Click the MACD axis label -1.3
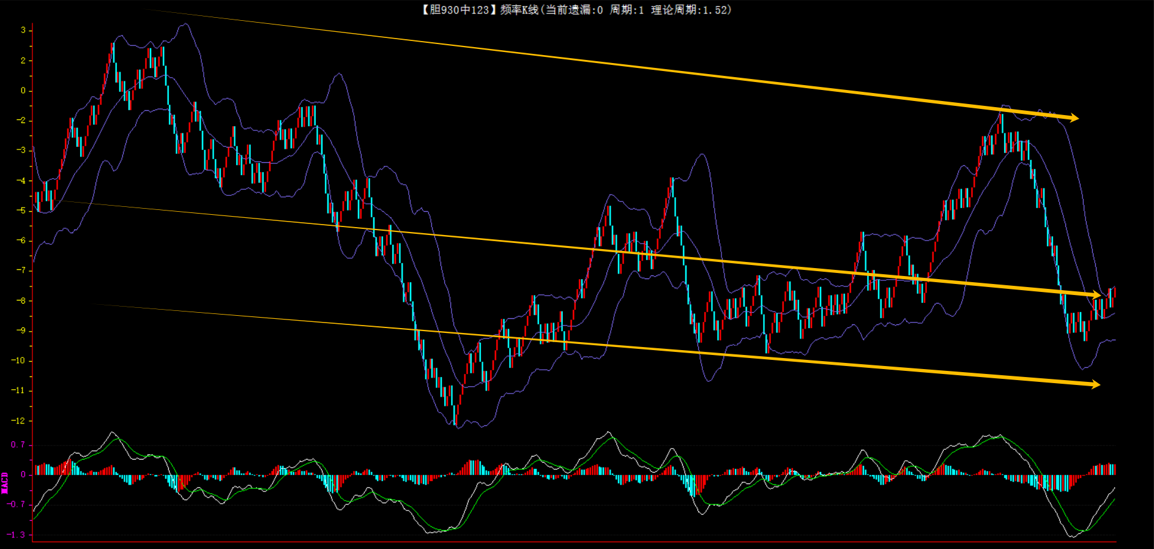 [16, 534]
